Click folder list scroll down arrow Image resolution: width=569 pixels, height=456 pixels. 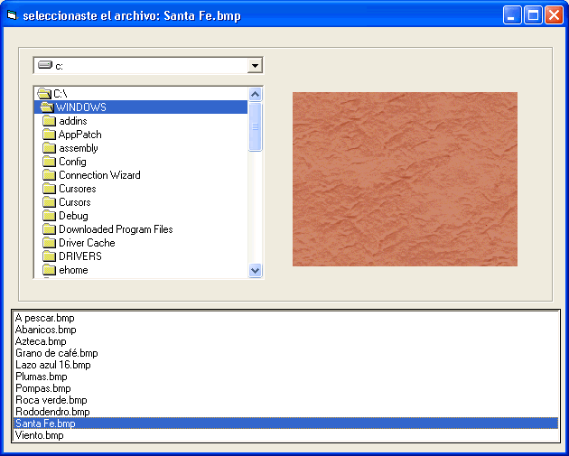pos(255,271)
